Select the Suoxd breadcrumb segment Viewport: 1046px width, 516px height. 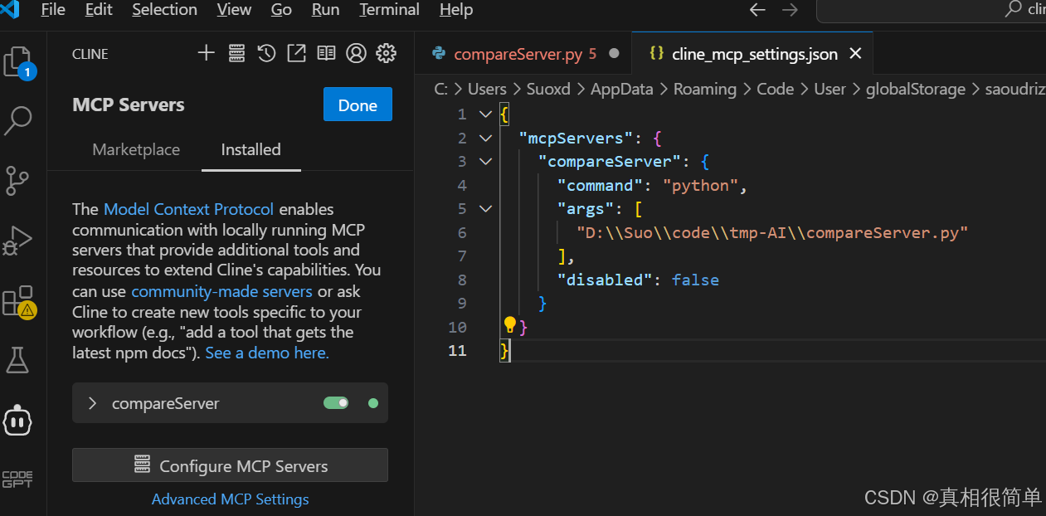coord(548,89)
